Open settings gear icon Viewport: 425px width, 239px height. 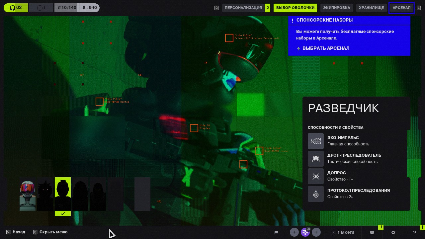(x=393, y=232)
